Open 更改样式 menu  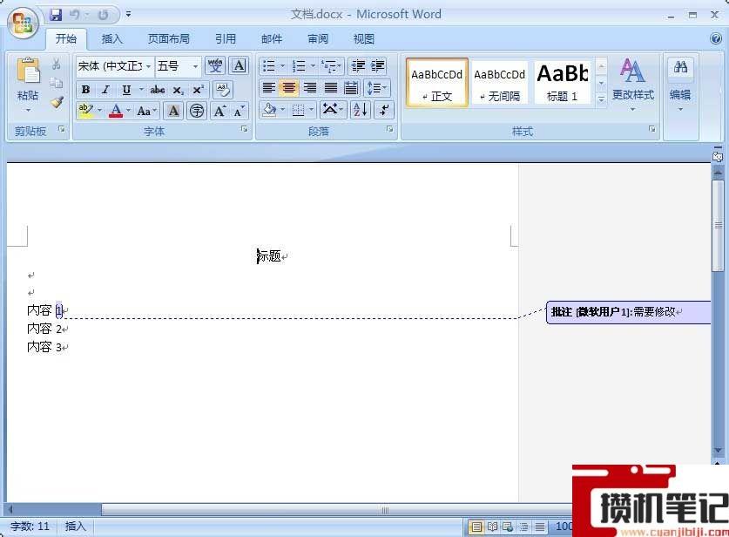tap(632, 85)
